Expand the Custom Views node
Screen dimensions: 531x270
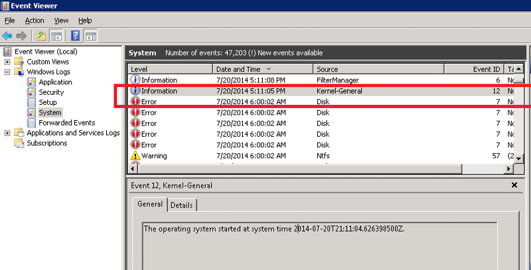click(7, 62)
